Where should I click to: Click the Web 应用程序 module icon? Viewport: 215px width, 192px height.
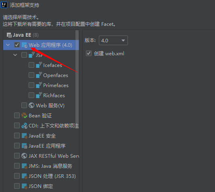pos(25,45)
